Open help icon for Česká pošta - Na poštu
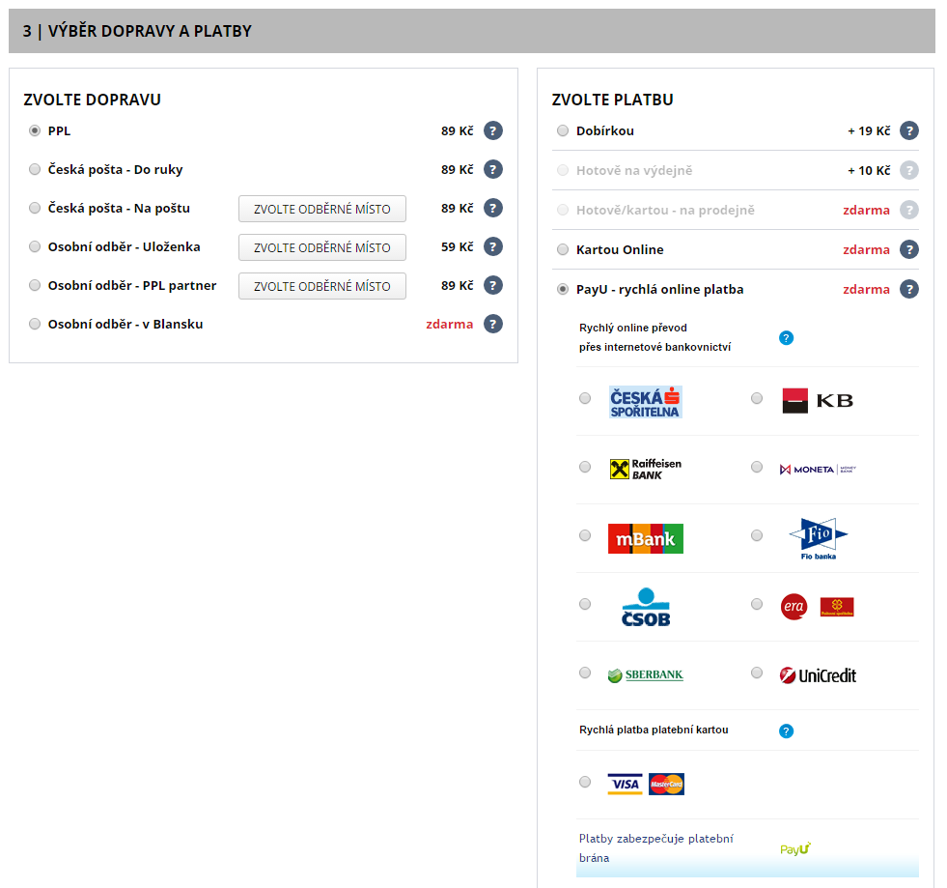Viewport: 947px width, 888px height. [493, 208]
